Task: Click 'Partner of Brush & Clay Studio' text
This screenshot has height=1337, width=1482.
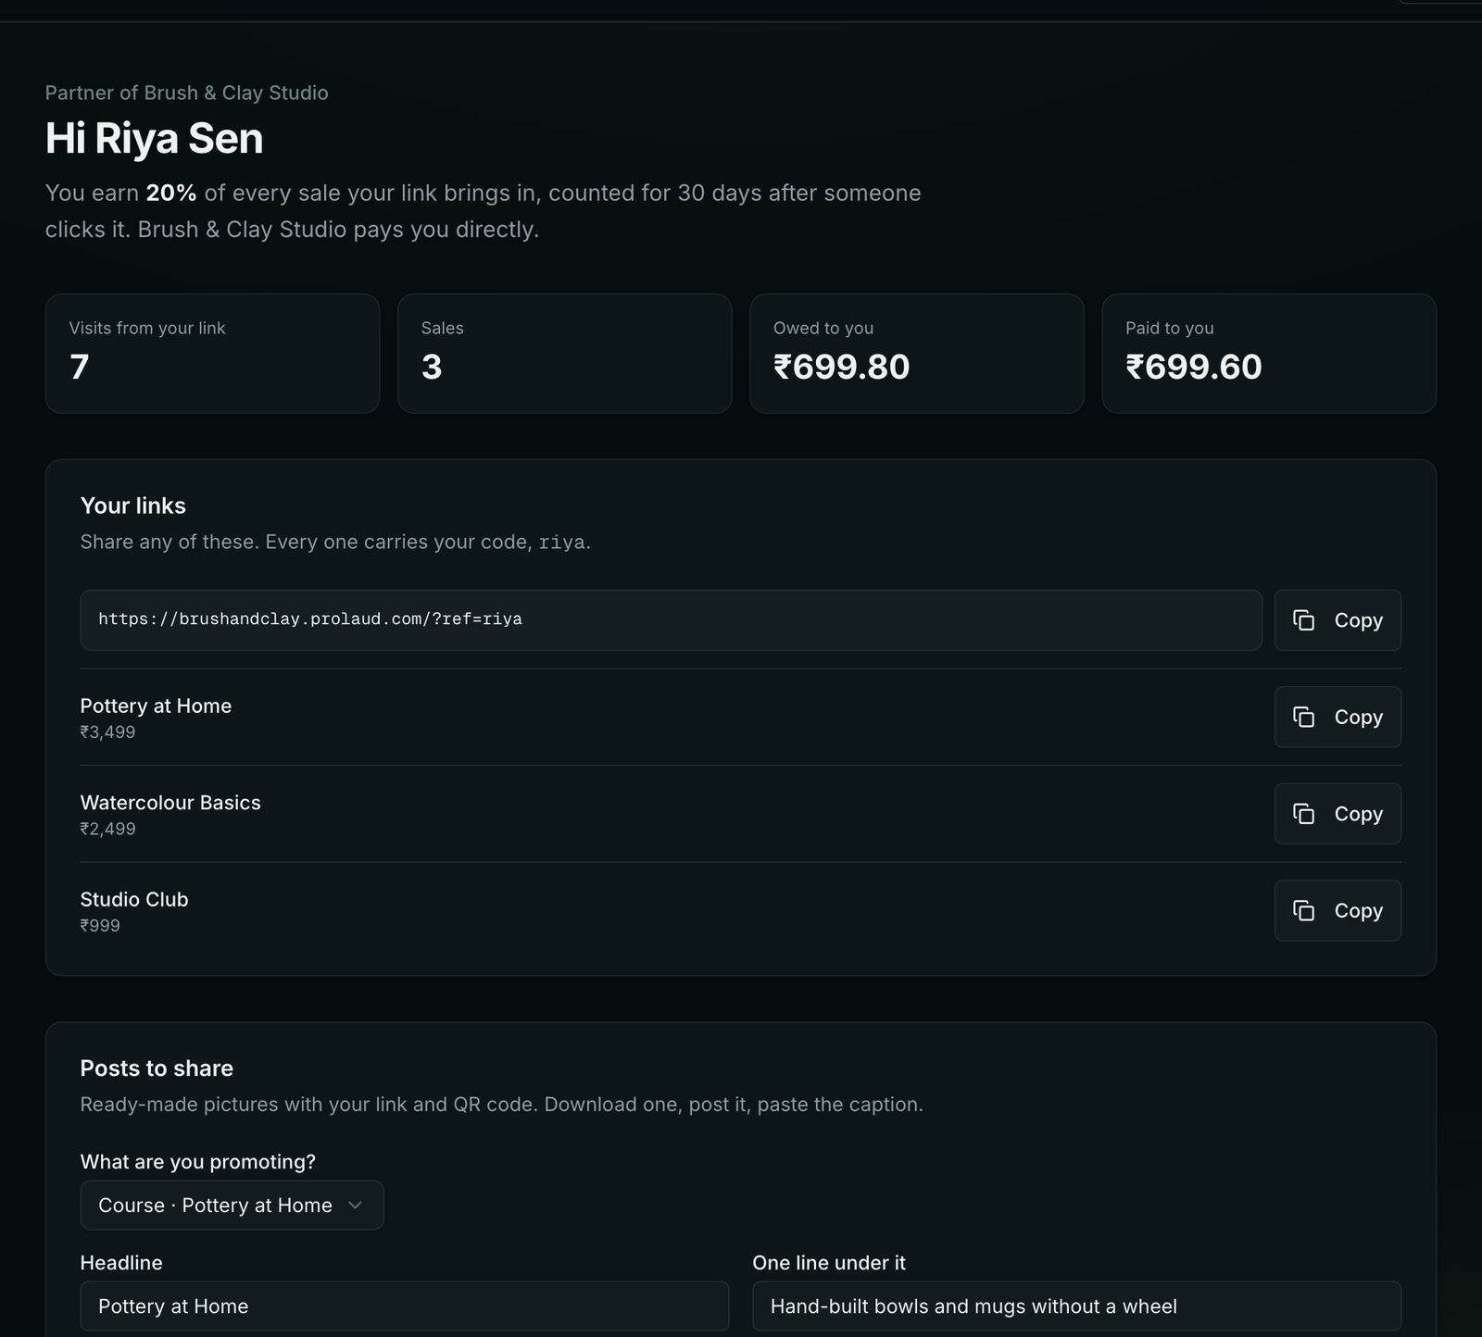Action: [x=186, y=93]
